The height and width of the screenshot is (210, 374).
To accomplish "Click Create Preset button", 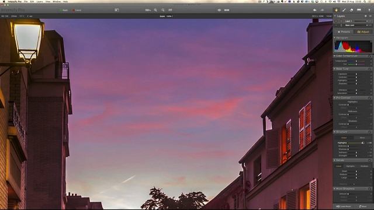I will (344, 206).
